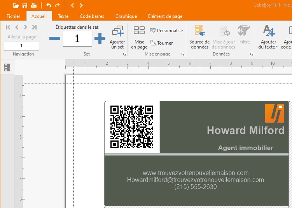The width and height of the screenshot is (292, 208).
Task: Go to the next page in Navigation
Action: coord(26,27)
